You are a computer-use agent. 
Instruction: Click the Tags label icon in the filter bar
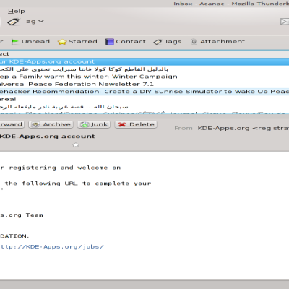[158, 42]
